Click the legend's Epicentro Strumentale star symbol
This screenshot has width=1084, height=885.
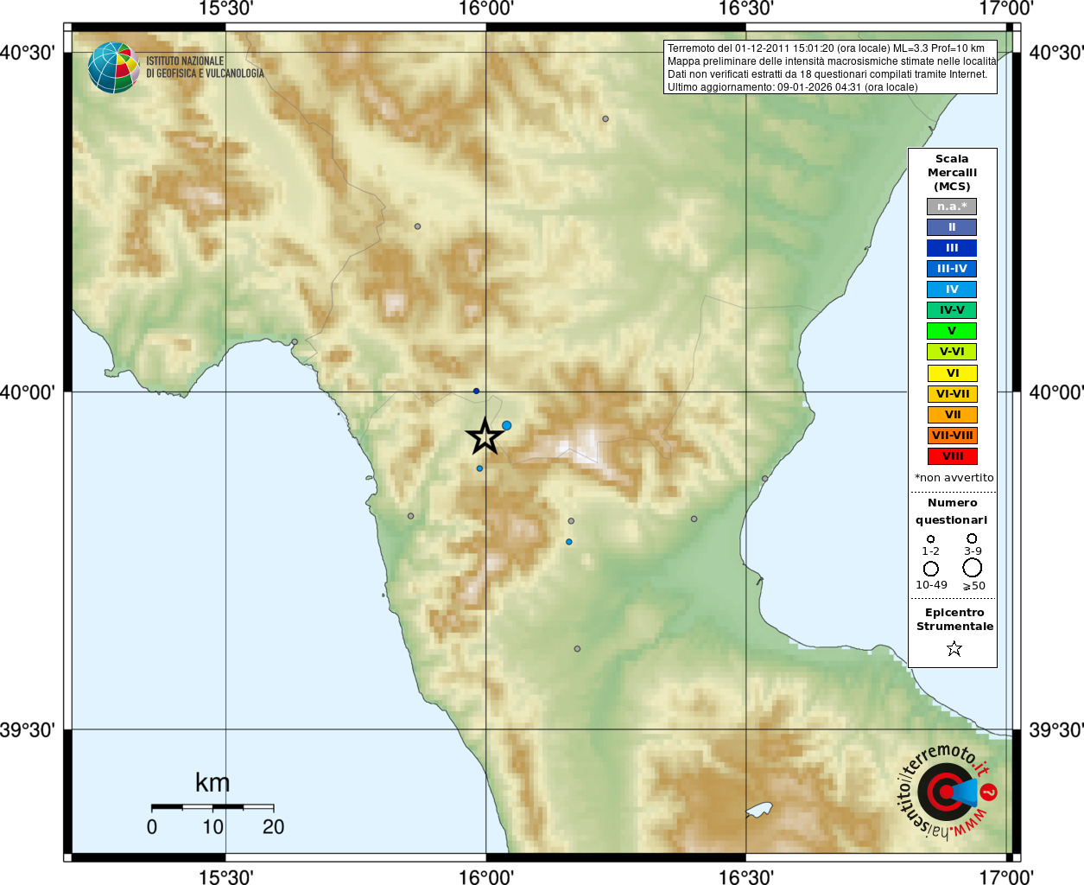point(954,648)
